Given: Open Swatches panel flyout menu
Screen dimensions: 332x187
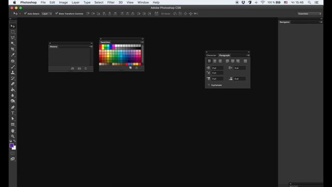Looking at the screenshot, I should tap(142, 42).
